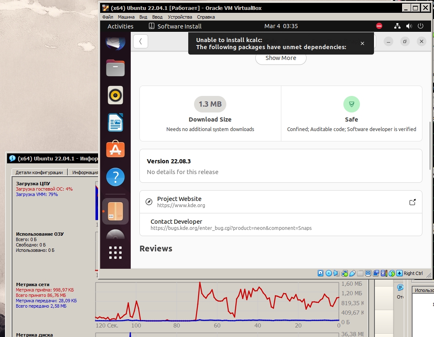Click the disc drive icon in the dock
The width and height of the screenshot is (434, 337).
pyautogui.click(x=115, y=234)
